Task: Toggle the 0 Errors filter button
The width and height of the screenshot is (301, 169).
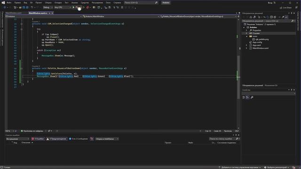Action: (x=38, y=139)
